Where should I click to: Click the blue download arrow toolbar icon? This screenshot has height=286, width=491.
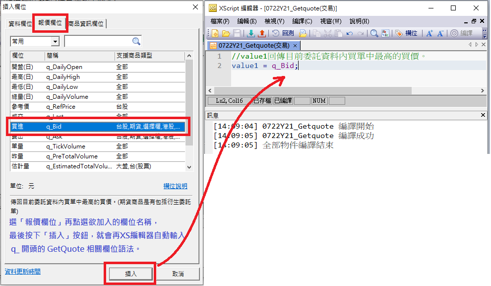[x=250, y=33]
